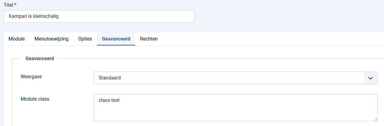Click the Weergave dropdown chevron arrow
The height and width of the screenshot is (126, 384).
(370, 78)
